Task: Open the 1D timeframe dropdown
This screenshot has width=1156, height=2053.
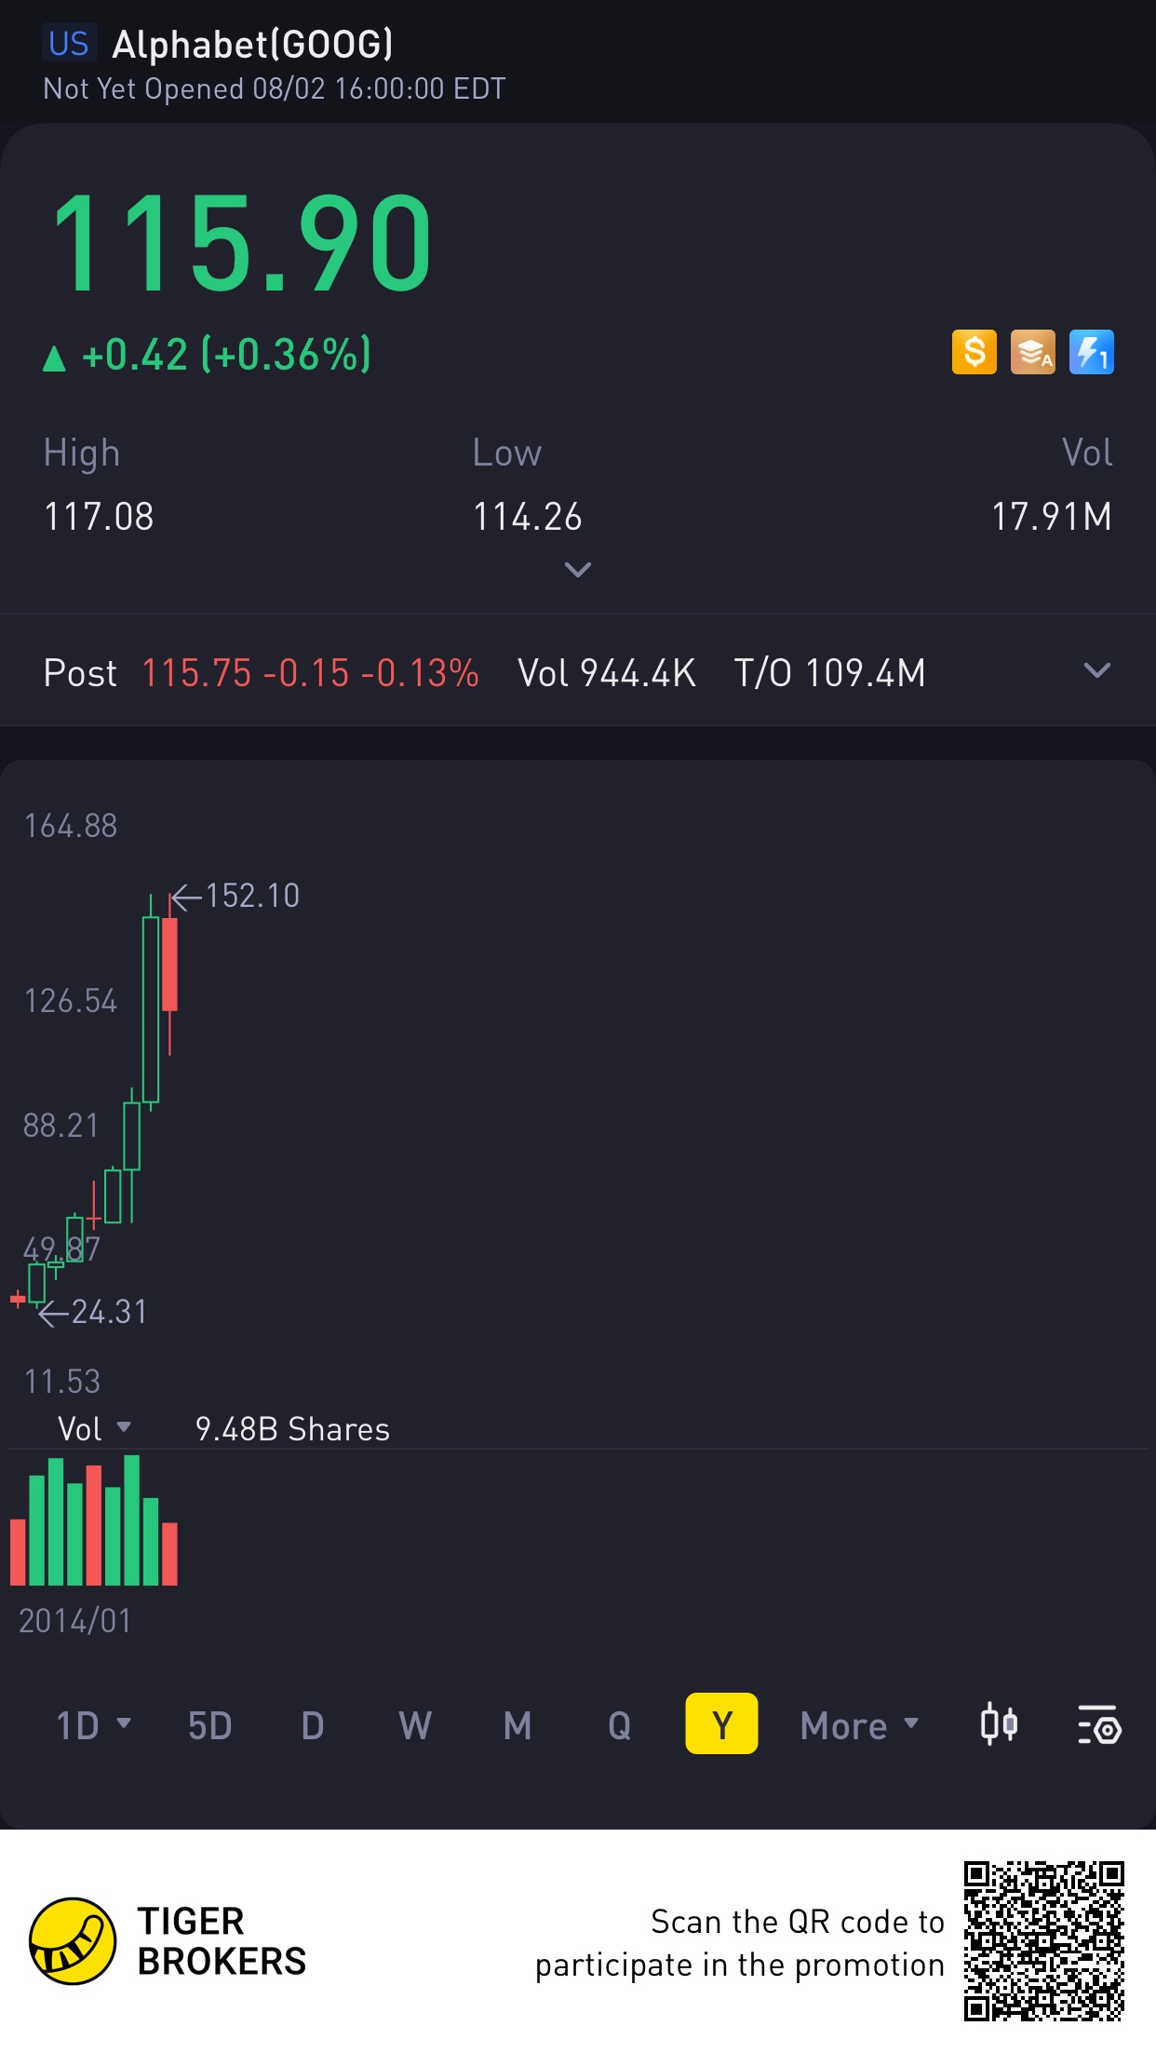Action: point(93,1725)
